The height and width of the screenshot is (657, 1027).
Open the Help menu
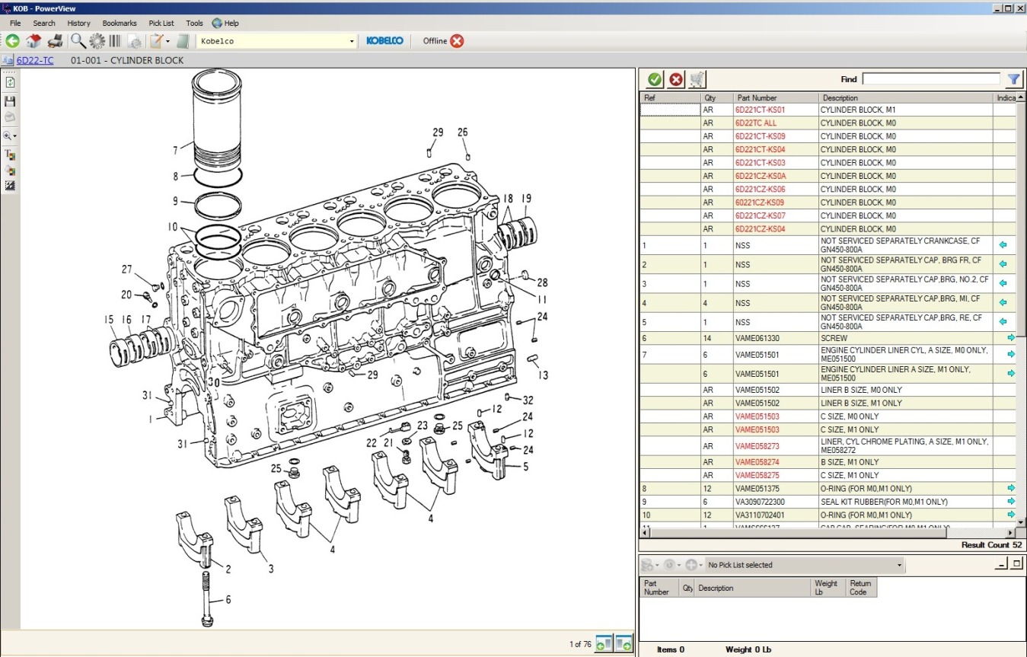(x=226, y=23)
